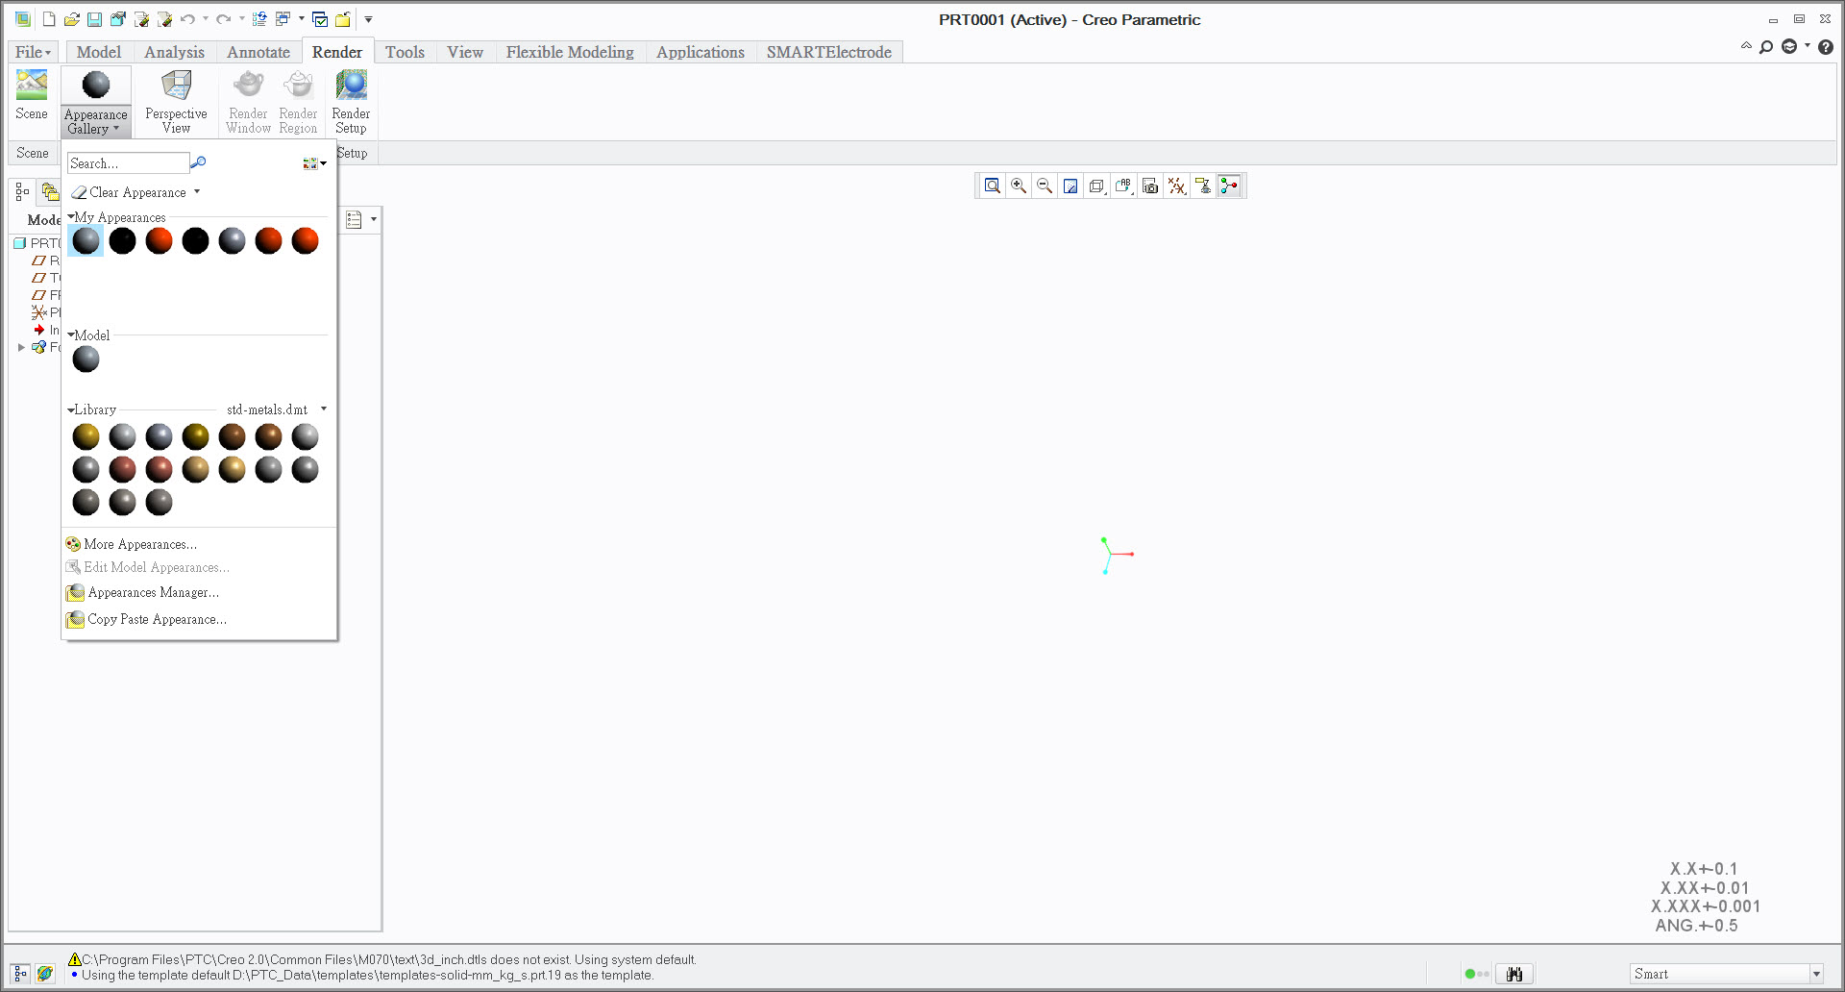Select the gold sphere in Library
The height and width of the screenshot is (992, 1845).
click(86, 437)
